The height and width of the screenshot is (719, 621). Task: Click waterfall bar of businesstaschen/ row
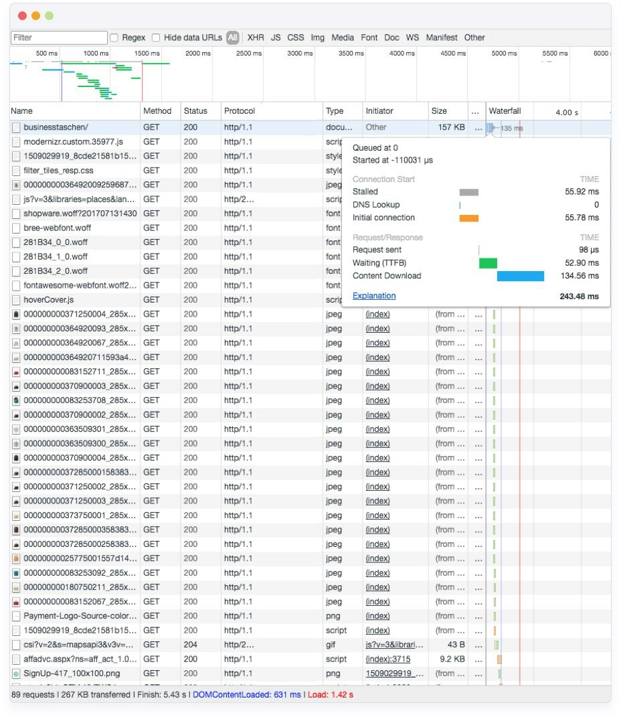(491, 128)
